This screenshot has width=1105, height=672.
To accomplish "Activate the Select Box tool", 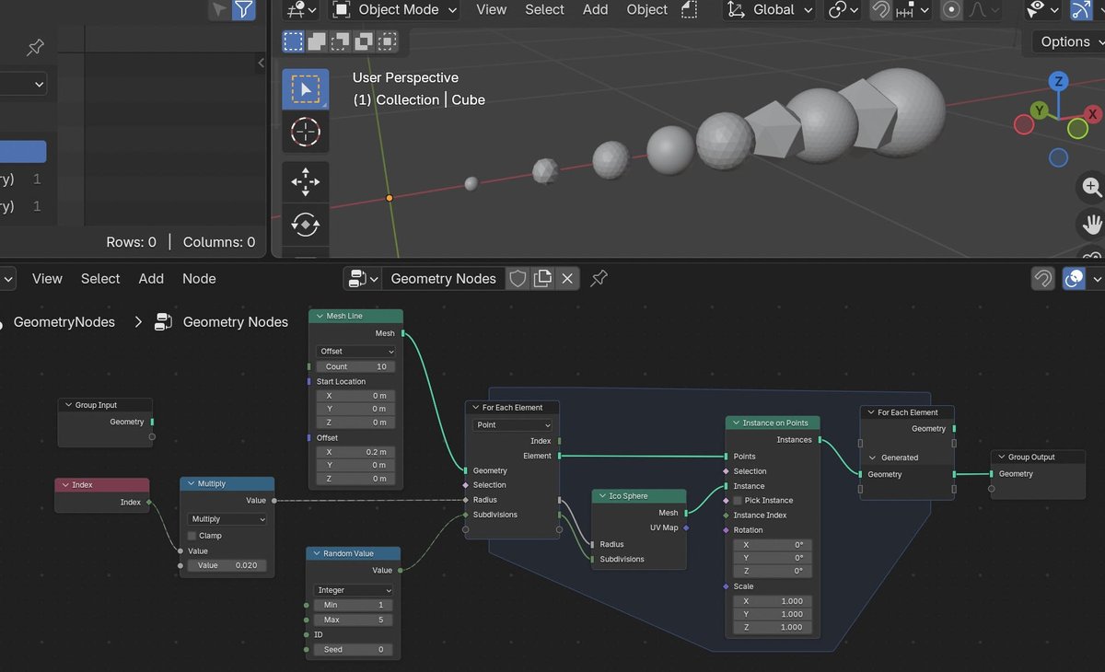I will click(x=305, y=89).
